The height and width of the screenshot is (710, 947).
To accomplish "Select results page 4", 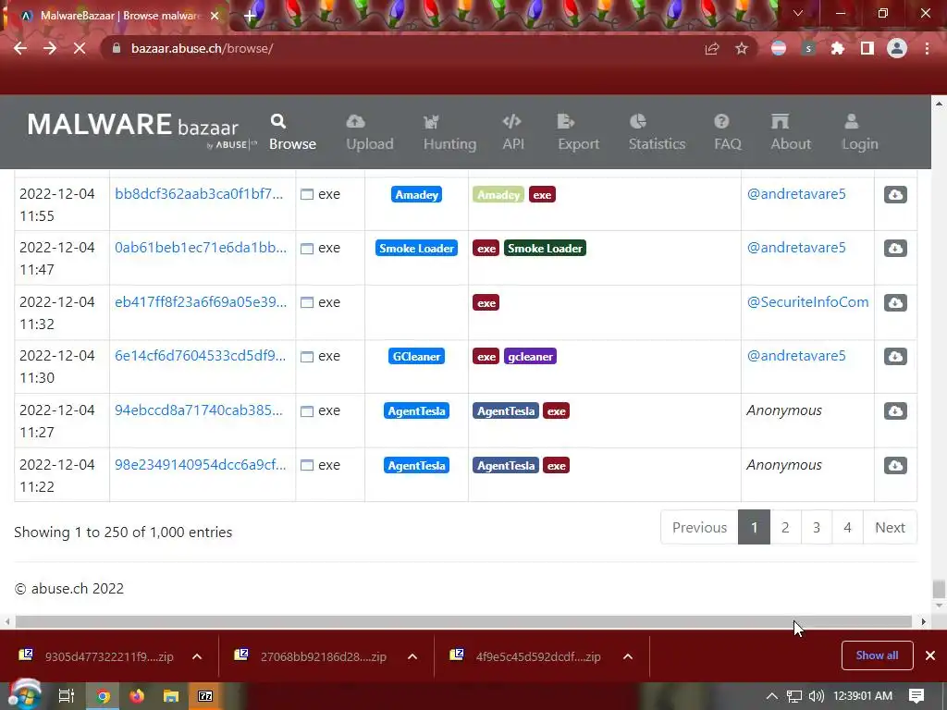I will tap(847, 527).
